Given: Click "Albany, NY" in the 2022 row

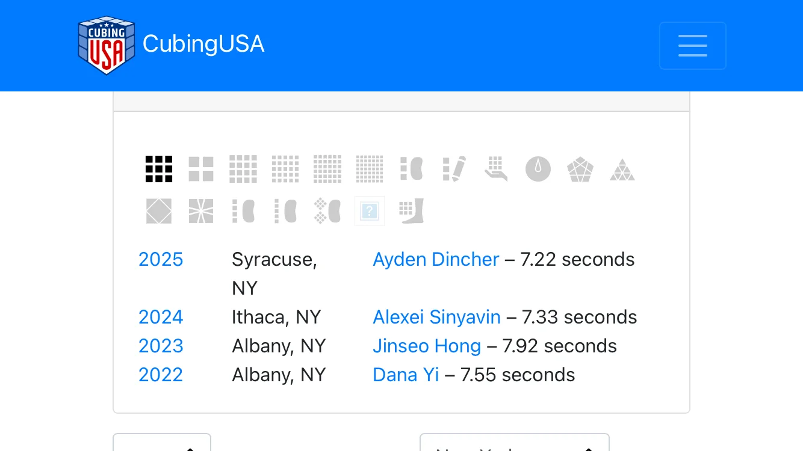Looking at the screenshot, I should pyautogui.click(x=279, y=375).
